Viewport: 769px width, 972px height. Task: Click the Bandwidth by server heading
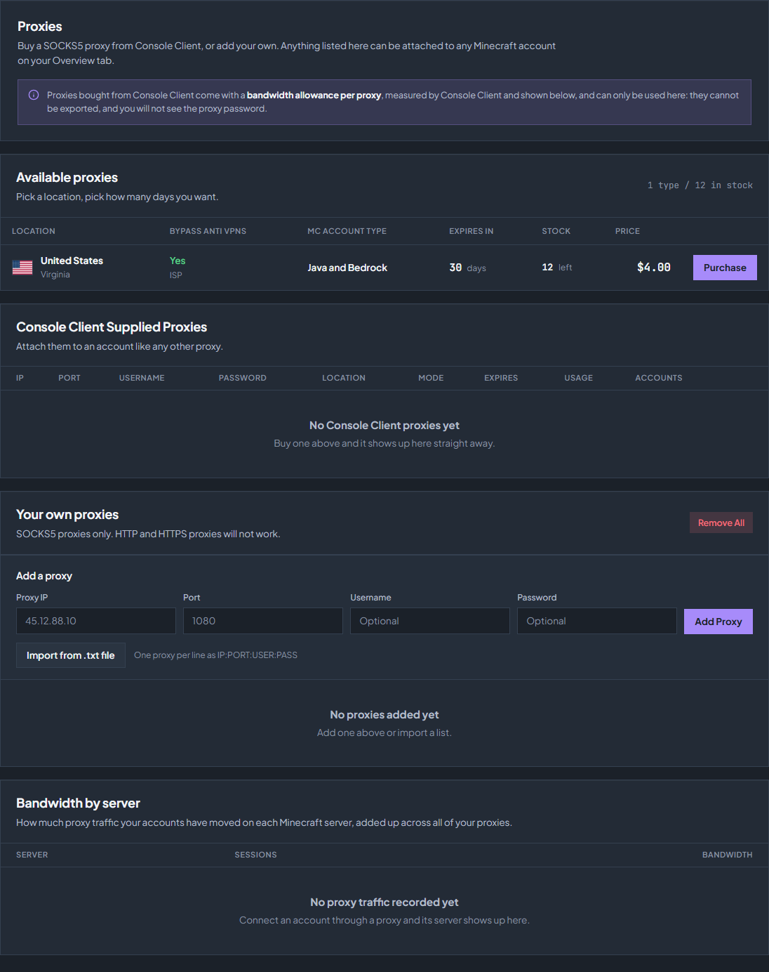click(x=78, y=803)
